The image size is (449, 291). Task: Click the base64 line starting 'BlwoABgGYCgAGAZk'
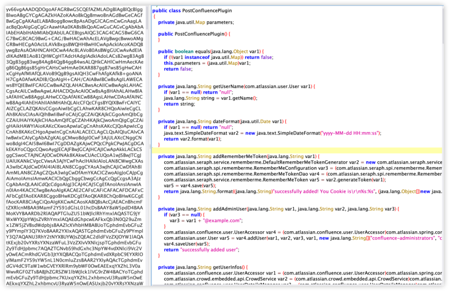pos(74,15)
